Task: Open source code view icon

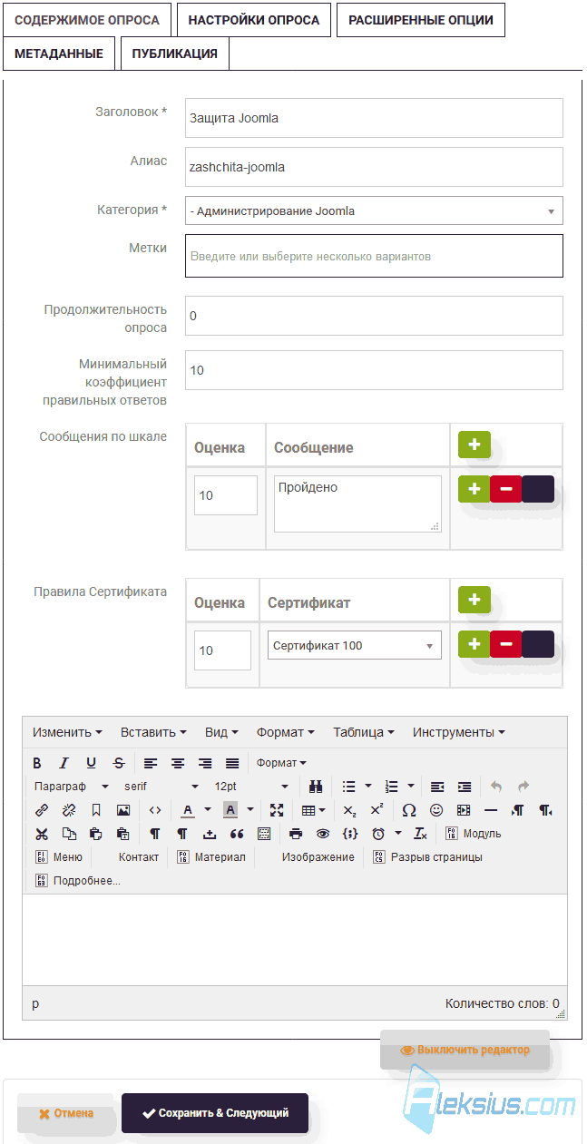Action: click(155, 810)
